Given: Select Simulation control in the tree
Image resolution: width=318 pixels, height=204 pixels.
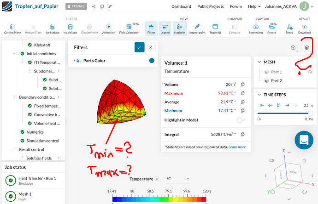Looking at the screenshot, I should click(42, 141).
